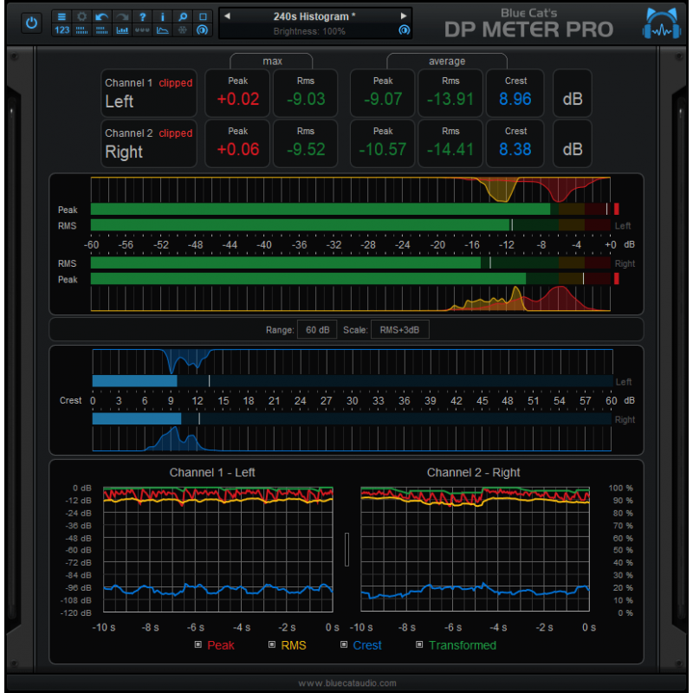Image resolution: width=693 pixels, height=693 pixels.
Task: Open the Range 60 dB dropdown
Action: pos(317,329)
